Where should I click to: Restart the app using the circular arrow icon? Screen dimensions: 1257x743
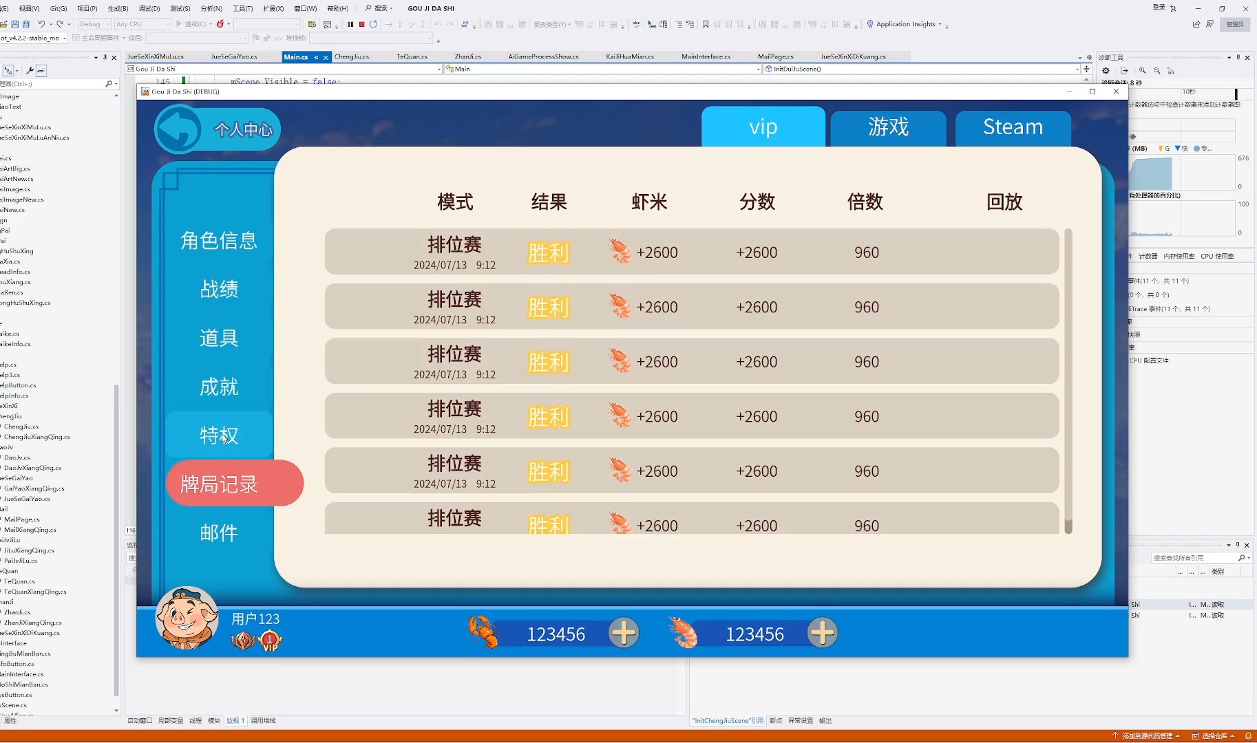pyautogui.click(x=372, y=23)
